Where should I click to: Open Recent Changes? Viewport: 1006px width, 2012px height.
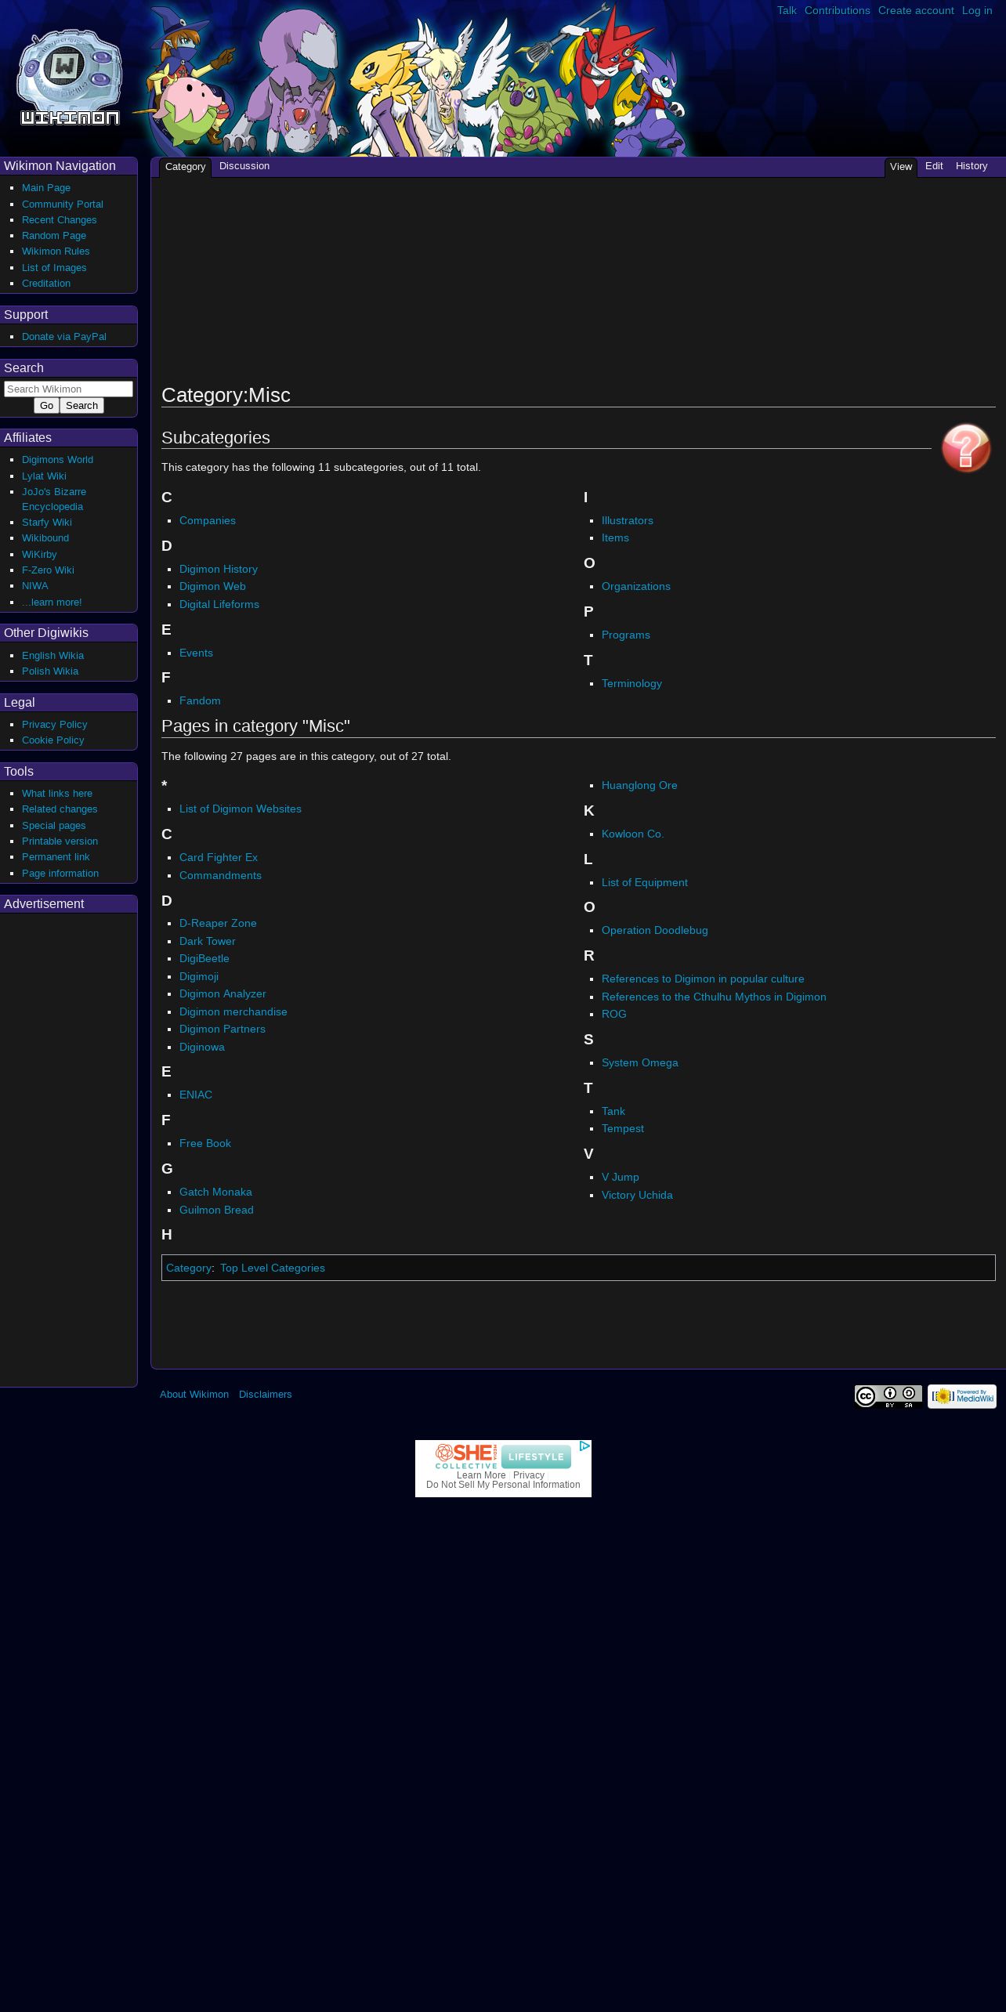coord(60,220)
